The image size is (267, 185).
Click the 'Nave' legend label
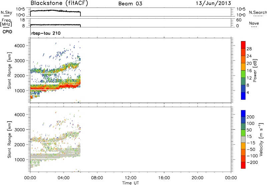click(x=254, y=23)
